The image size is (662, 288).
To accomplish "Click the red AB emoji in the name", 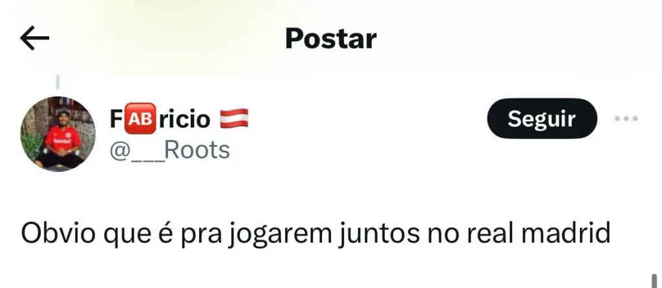I will pyautogui.click(x=140, y=119).
